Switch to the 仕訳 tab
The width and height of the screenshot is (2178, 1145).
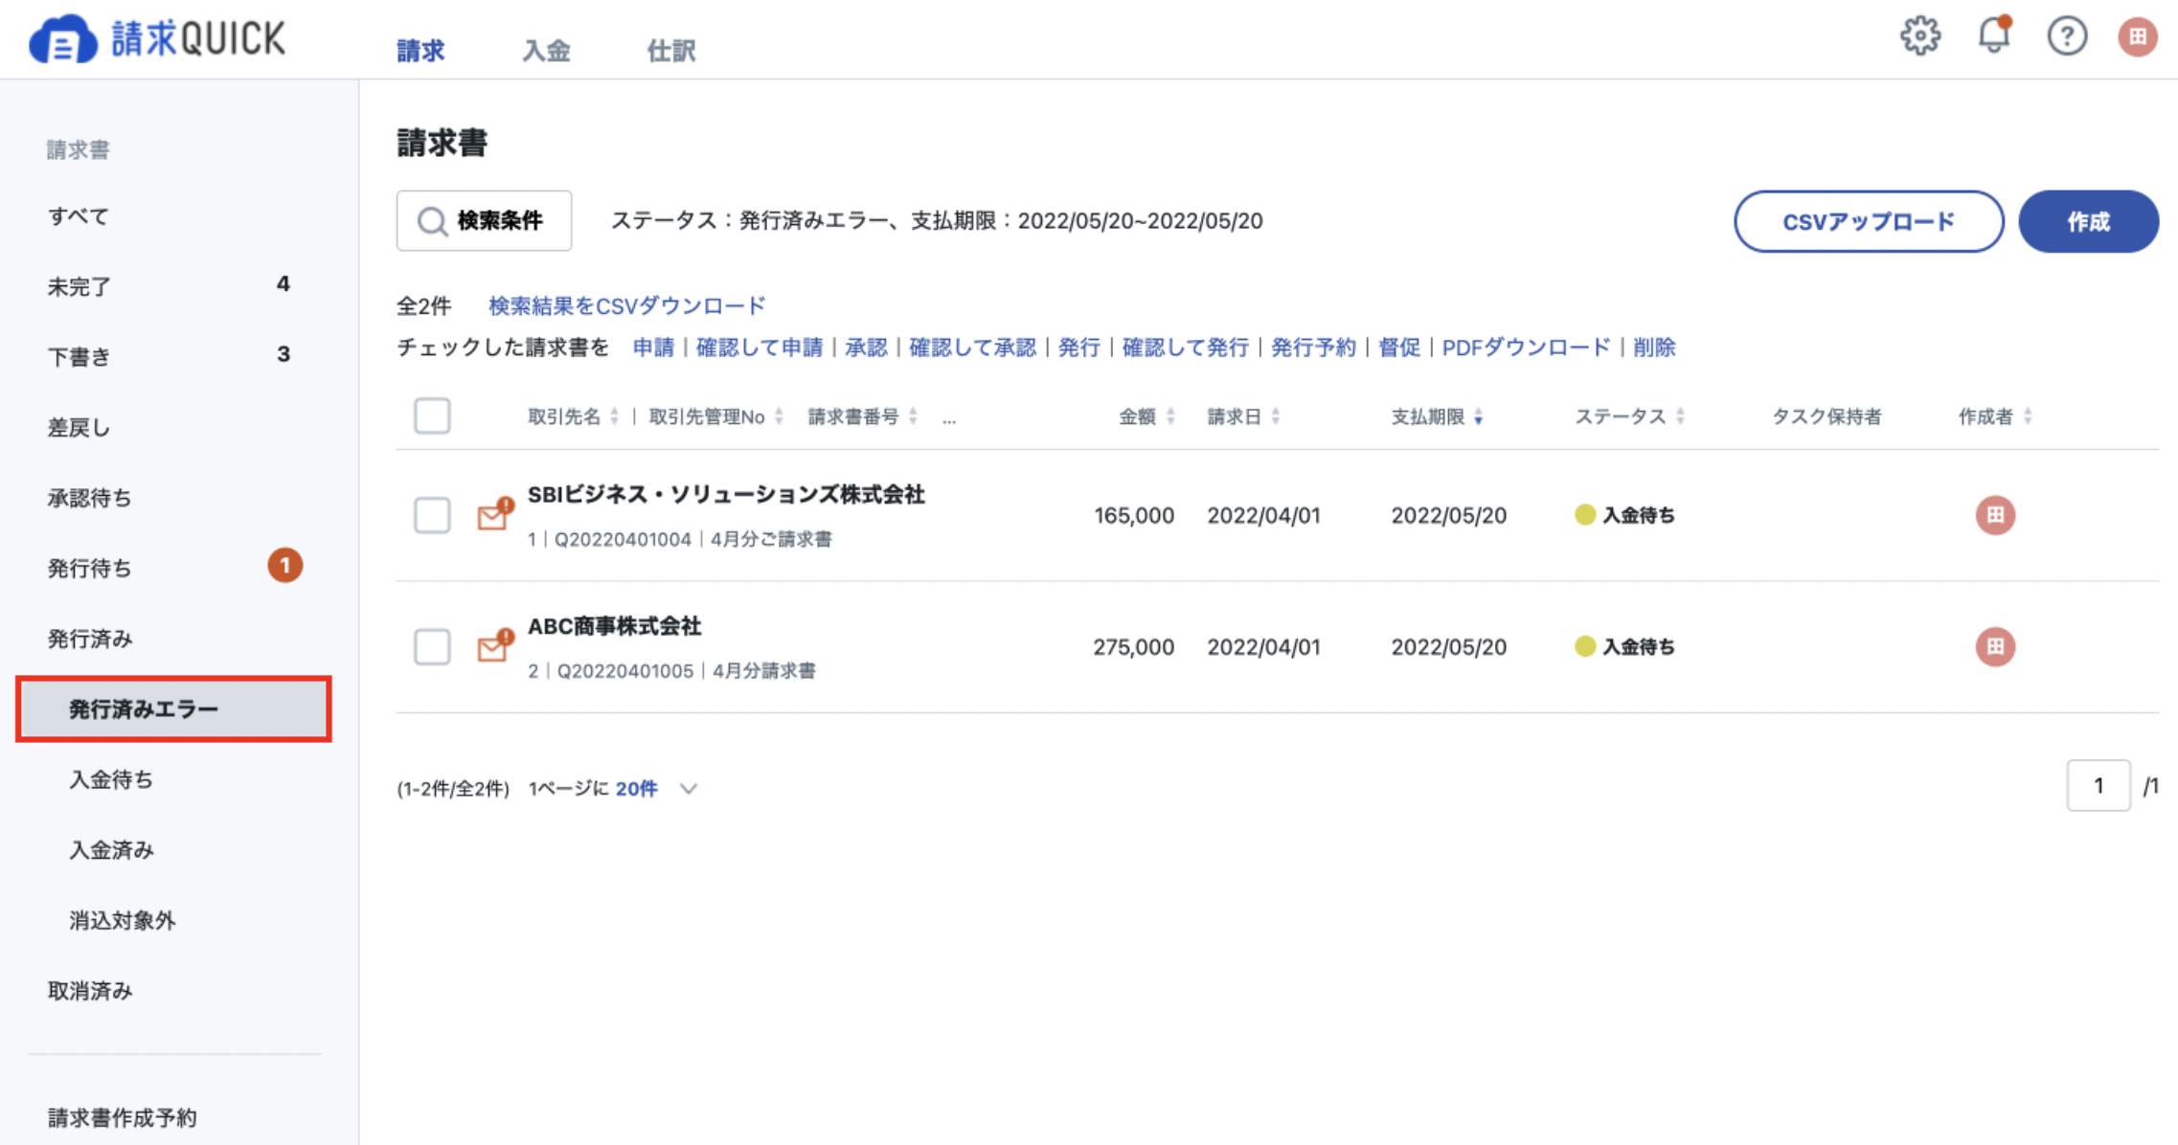pyautogui.click(x=670, y=50)
